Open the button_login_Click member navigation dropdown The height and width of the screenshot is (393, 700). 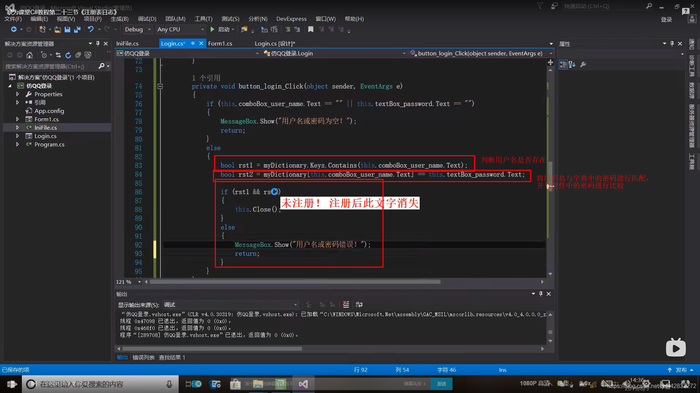pyautogui.click(x=481, y=54)
